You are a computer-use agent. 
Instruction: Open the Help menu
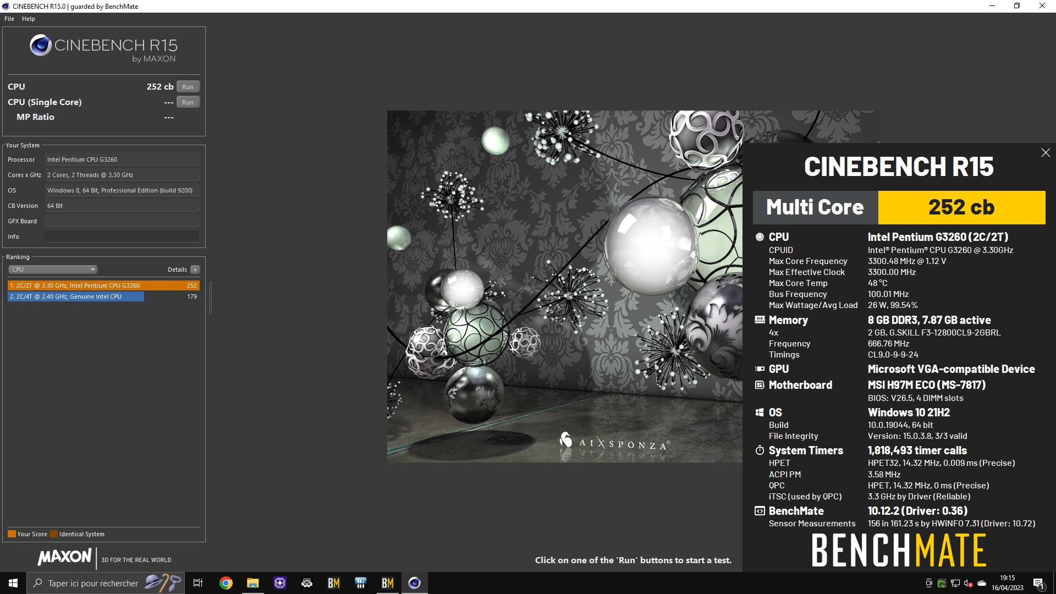(29, 19)
